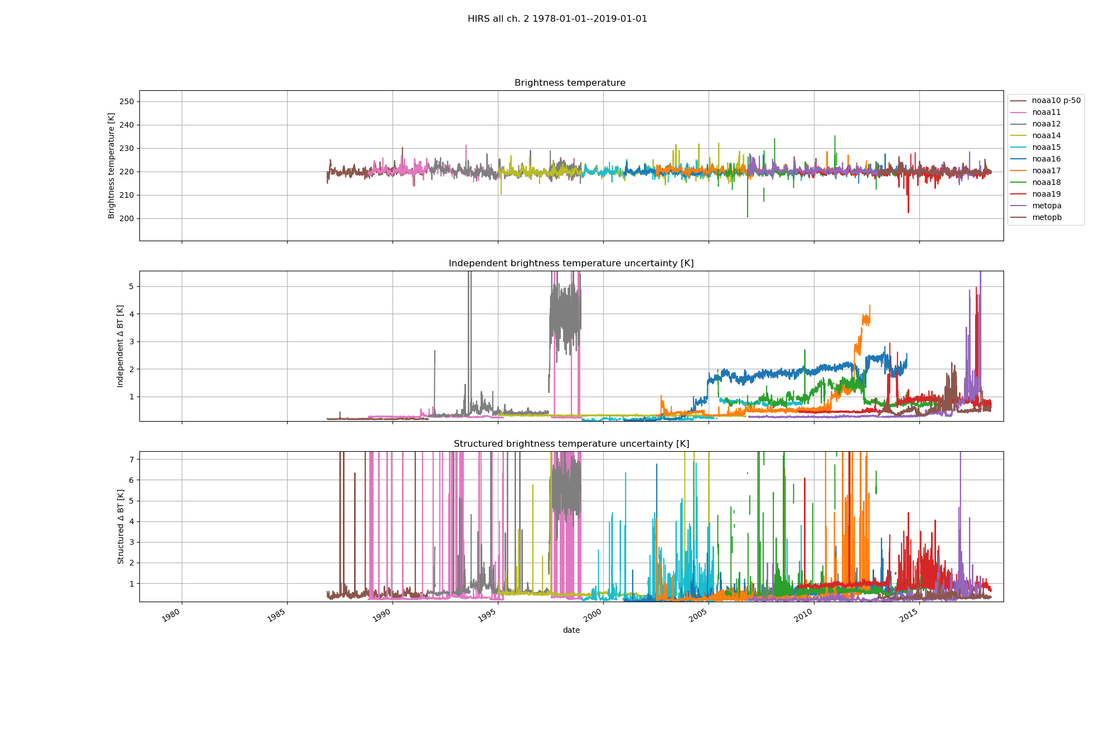
Task: Select the 'noaa19' legend entry
Action: coord(1035,194)
